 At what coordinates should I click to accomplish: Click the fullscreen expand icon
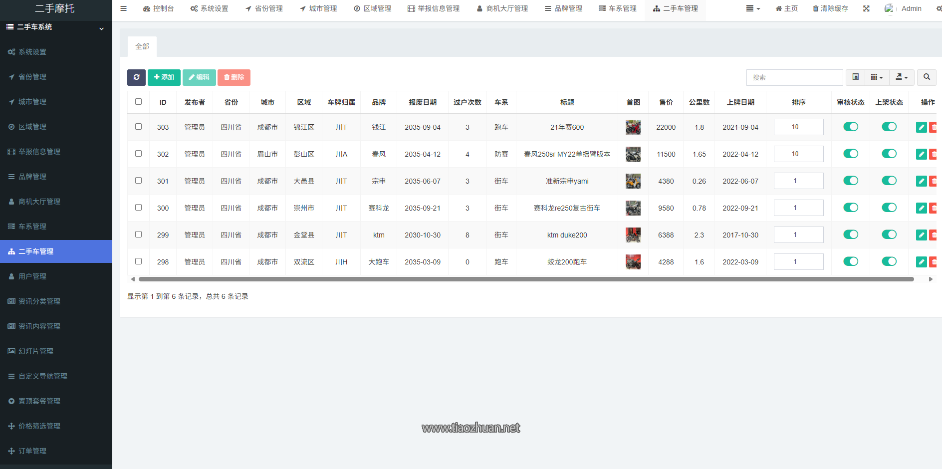tap(866, 8)
